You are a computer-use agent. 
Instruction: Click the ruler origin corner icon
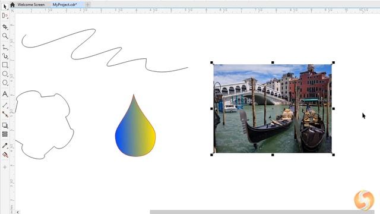(x=12, y=11)
